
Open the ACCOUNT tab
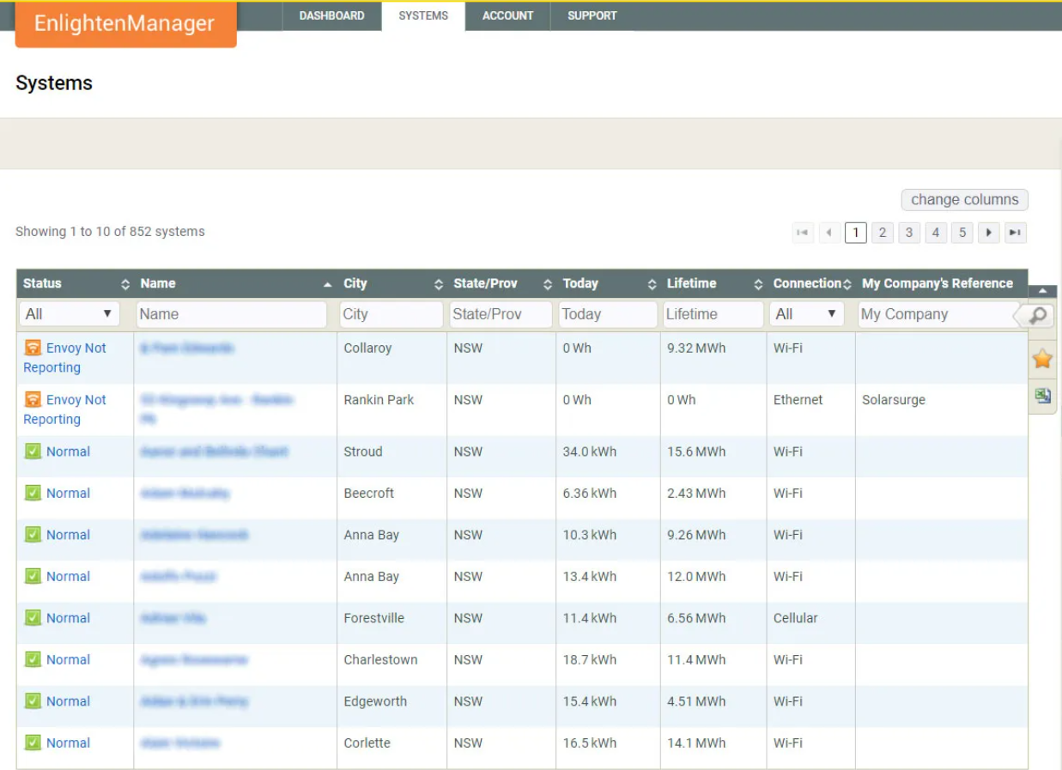[x=507, y=15]
